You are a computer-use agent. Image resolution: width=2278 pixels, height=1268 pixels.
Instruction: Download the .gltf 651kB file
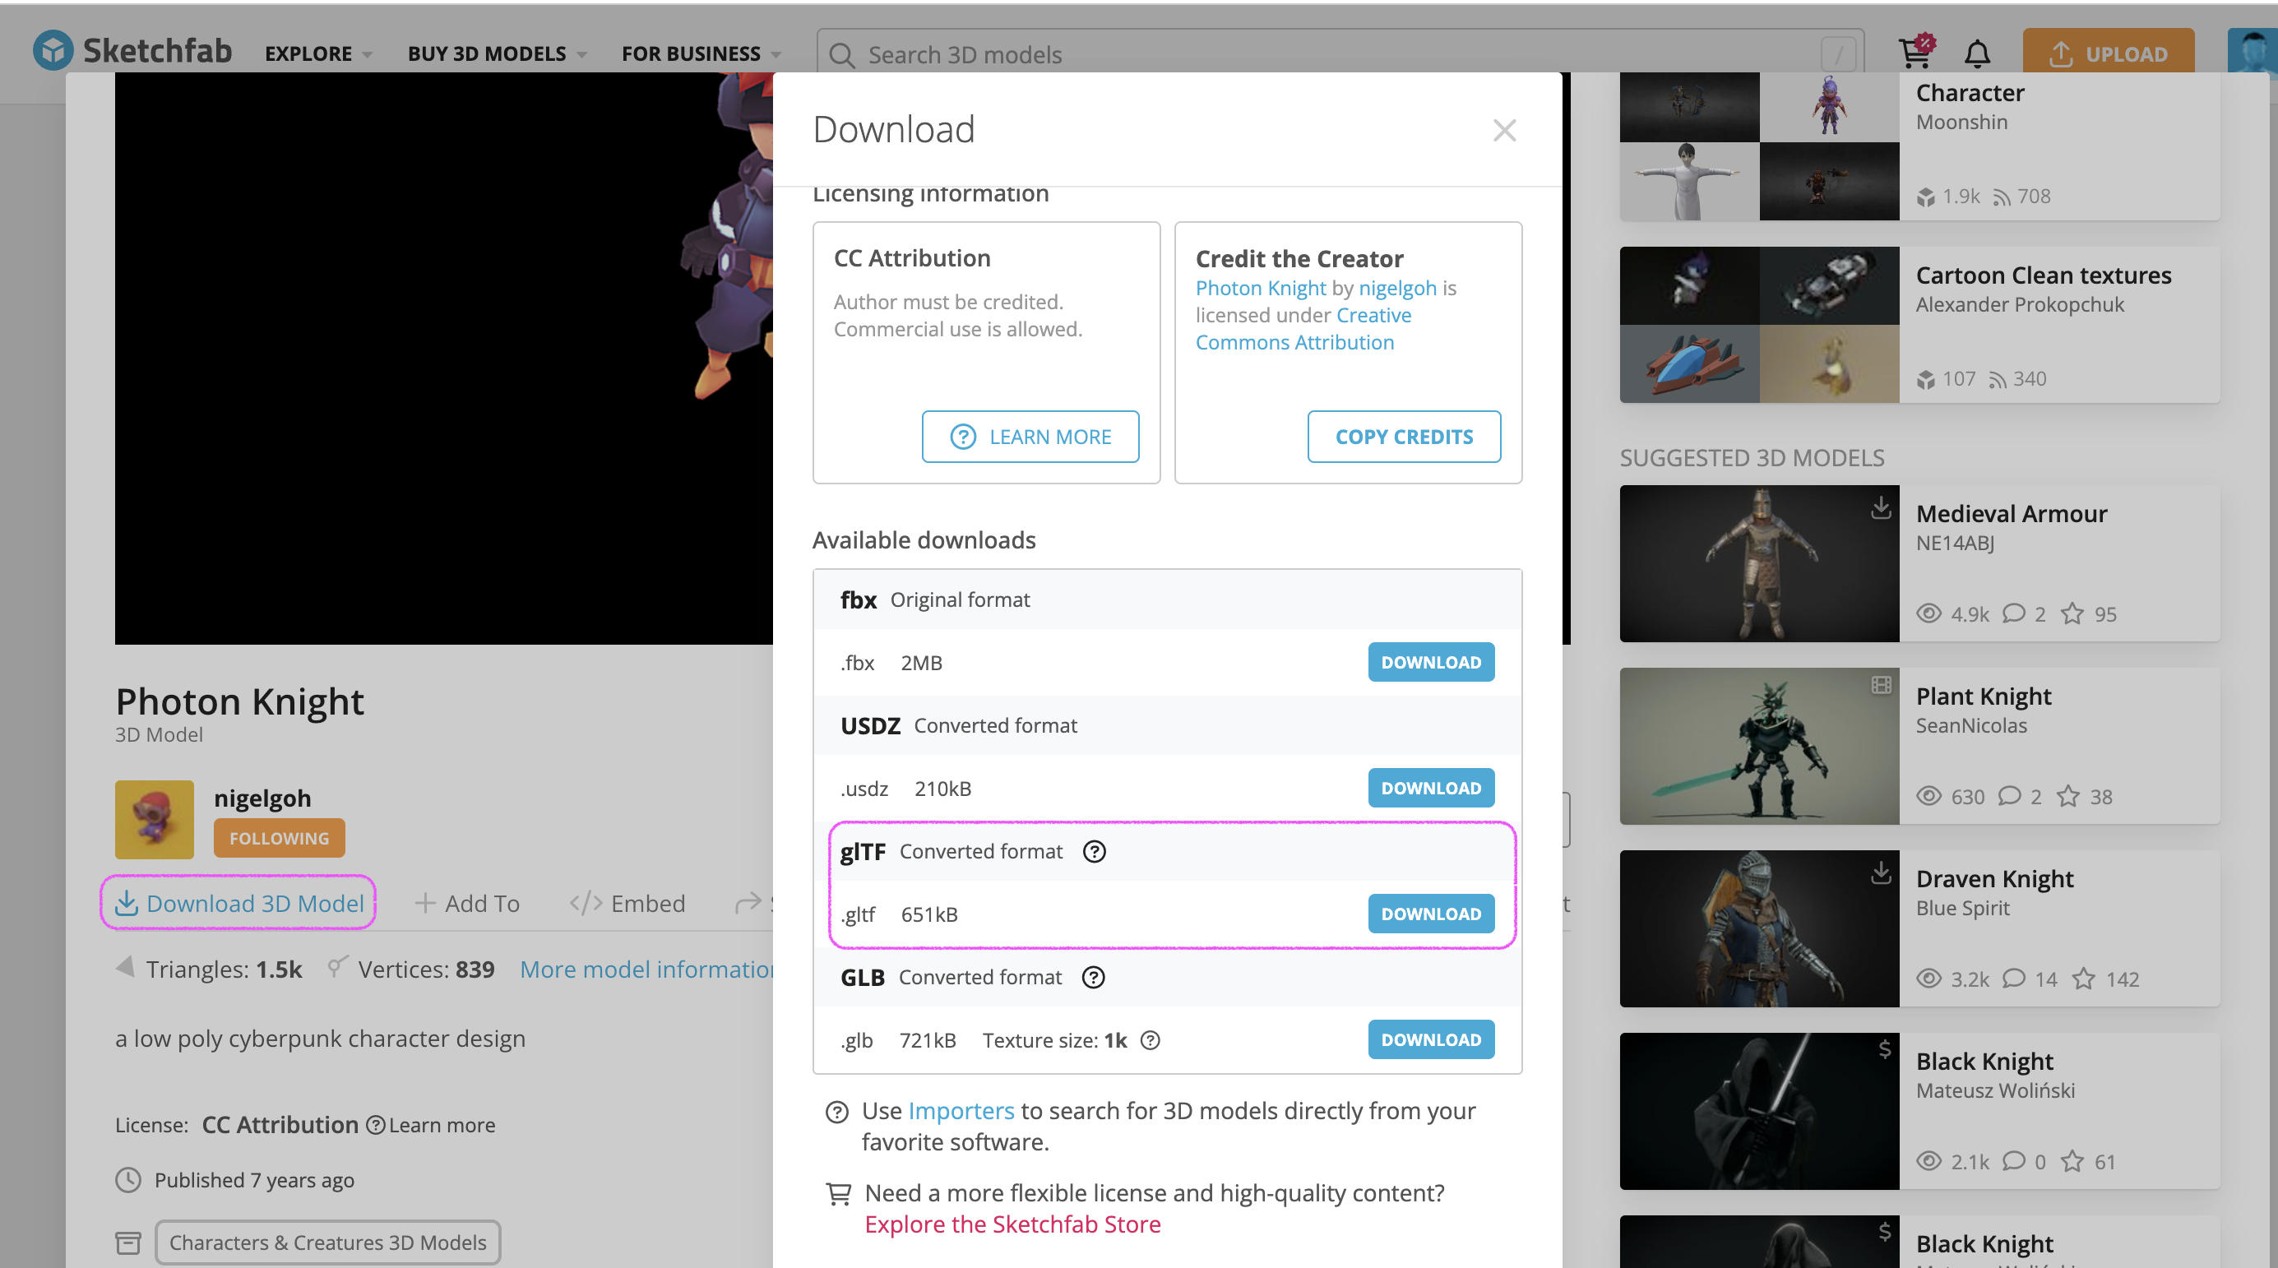click(x=1431, y=914)
